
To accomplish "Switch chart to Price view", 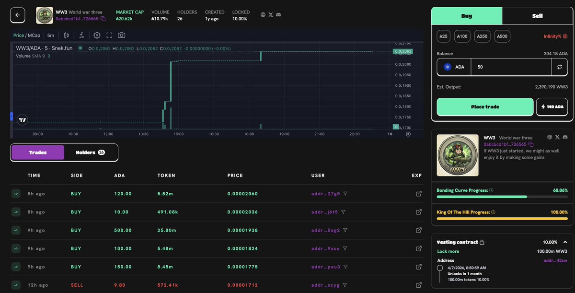I will pyautogui.click(x=19, y=35).
